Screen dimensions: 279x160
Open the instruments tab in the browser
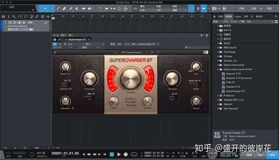tap(220, 17)
